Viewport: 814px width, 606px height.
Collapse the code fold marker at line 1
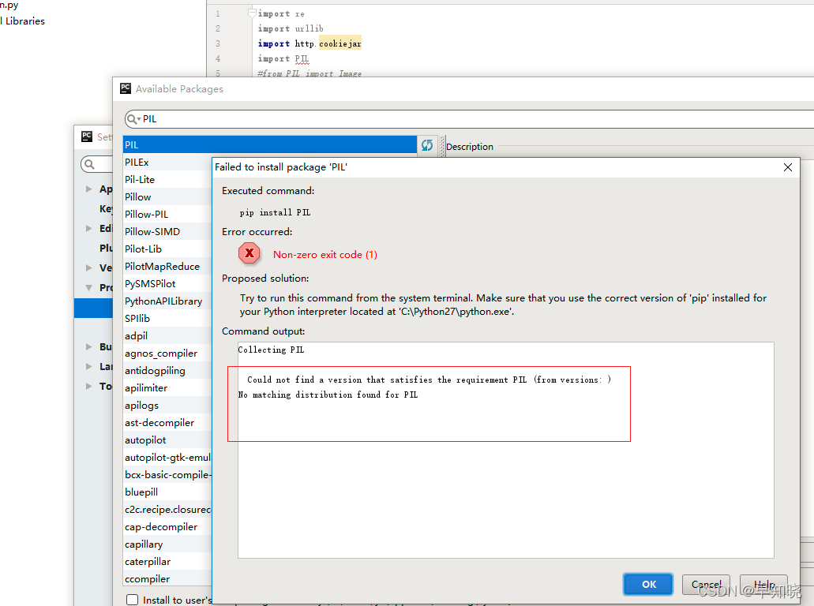[252, 13]
